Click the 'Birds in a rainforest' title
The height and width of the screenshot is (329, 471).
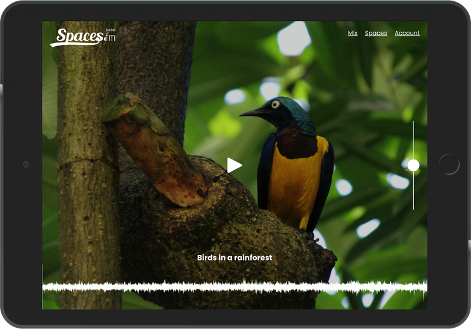235,258
